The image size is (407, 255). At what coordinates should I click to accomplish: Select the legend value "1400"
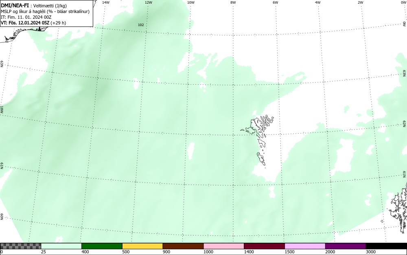(249, 252)
